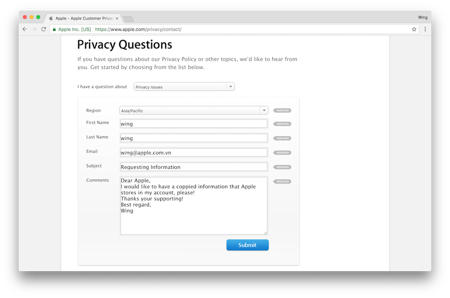The width and height of the screenshot is (450, 298).
Task: Focus the Last Name input field
Action: (x=194, y=138)
